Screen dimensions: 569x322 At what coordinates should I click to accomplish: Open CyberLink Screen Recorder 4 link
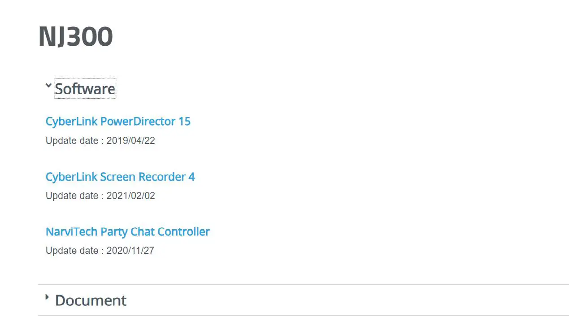click(120, 177)
